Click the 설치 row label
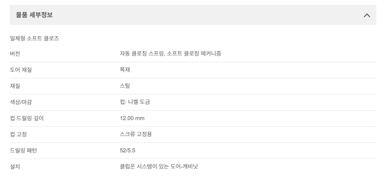Viewport: 389px width, 183px height. [x=15, y=167]
